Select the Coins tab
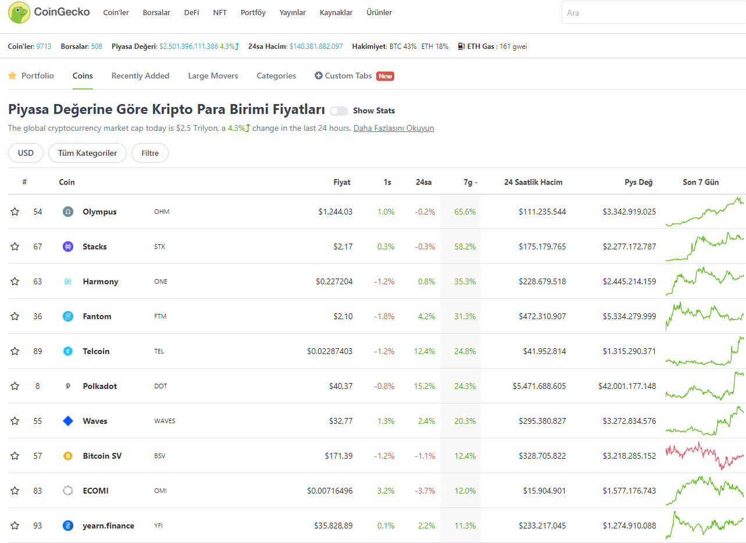 [x=83, y=76]
